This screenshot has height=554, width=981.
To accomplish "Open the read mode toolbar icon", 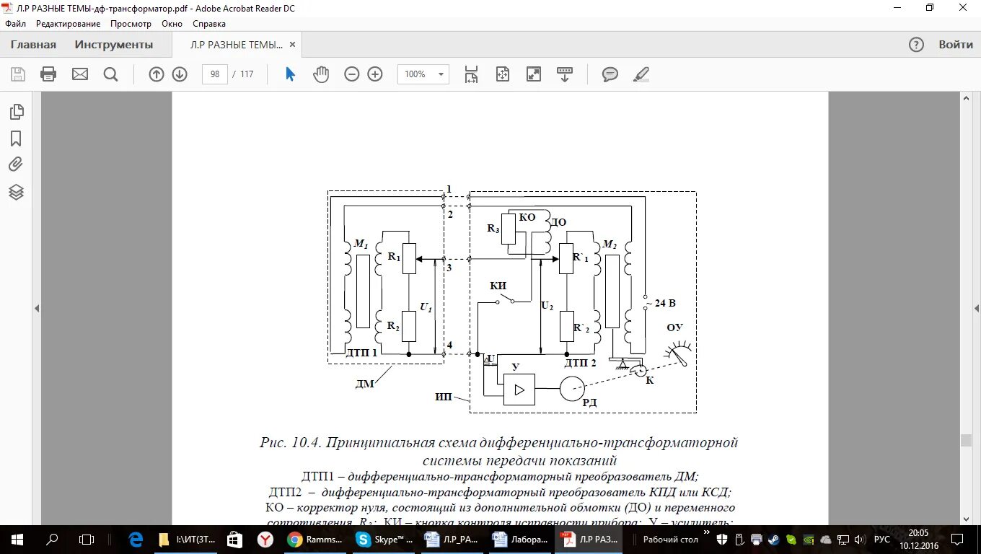I will (x=565, y=74).
